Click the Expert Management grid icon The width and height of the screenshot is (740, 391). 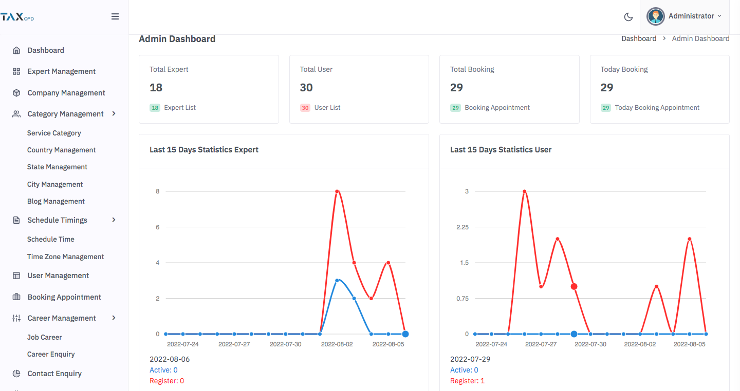tap(16, 71)
